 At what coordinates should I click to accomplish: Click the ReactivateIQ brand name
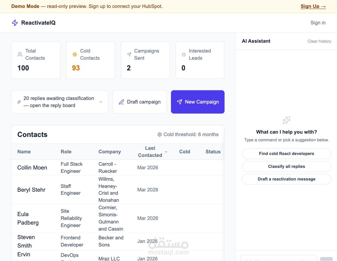(38, 23)
